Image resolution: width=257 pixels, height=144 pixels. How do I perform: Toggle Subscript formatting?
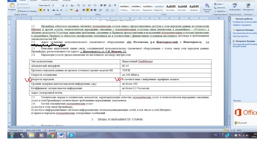(x=58, y=10)
